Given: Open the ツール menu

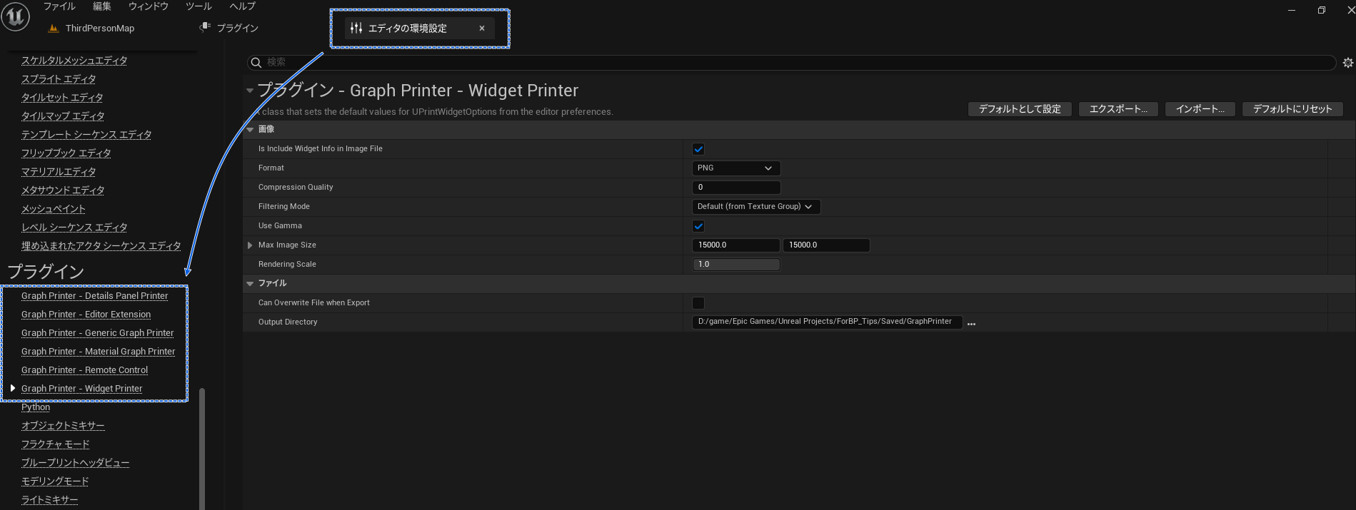Looking at the screenshot, I should pos(199,6).
